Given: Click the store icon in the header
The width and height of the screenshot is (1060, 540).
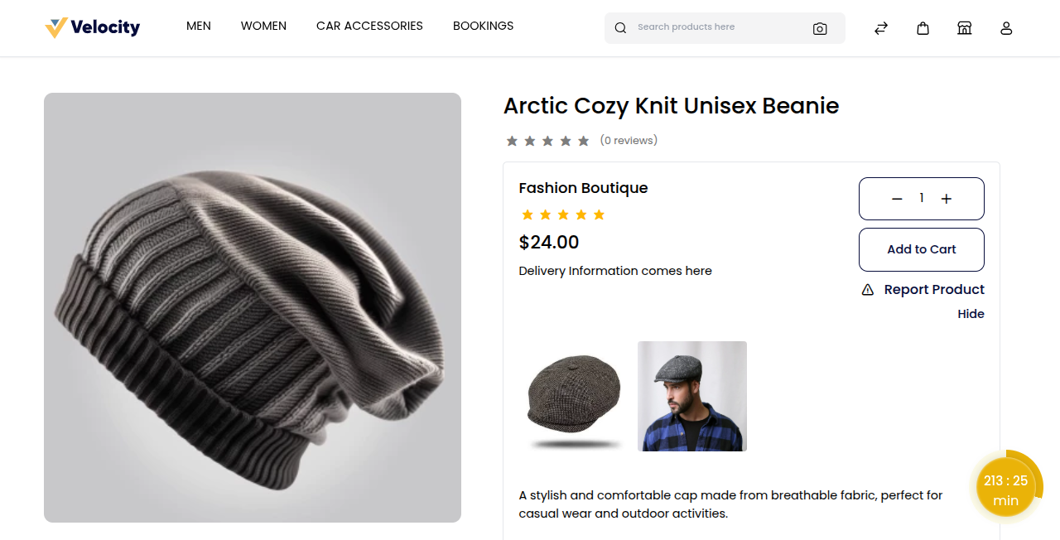Looking at the screenshot, I should pos(964,27).
